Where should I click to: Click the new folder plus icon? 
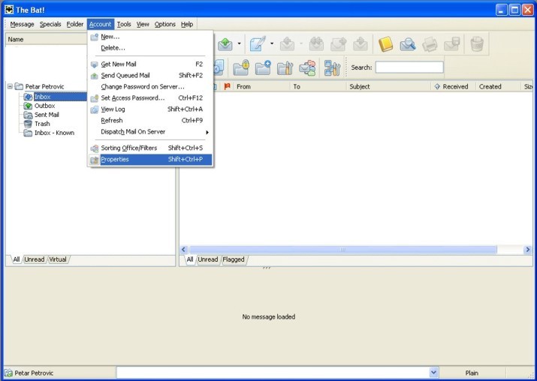pos(263,67)
